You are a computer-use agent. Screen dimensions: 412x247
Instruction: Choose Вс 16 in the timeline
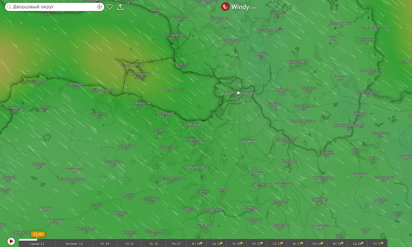pos(154,244)
